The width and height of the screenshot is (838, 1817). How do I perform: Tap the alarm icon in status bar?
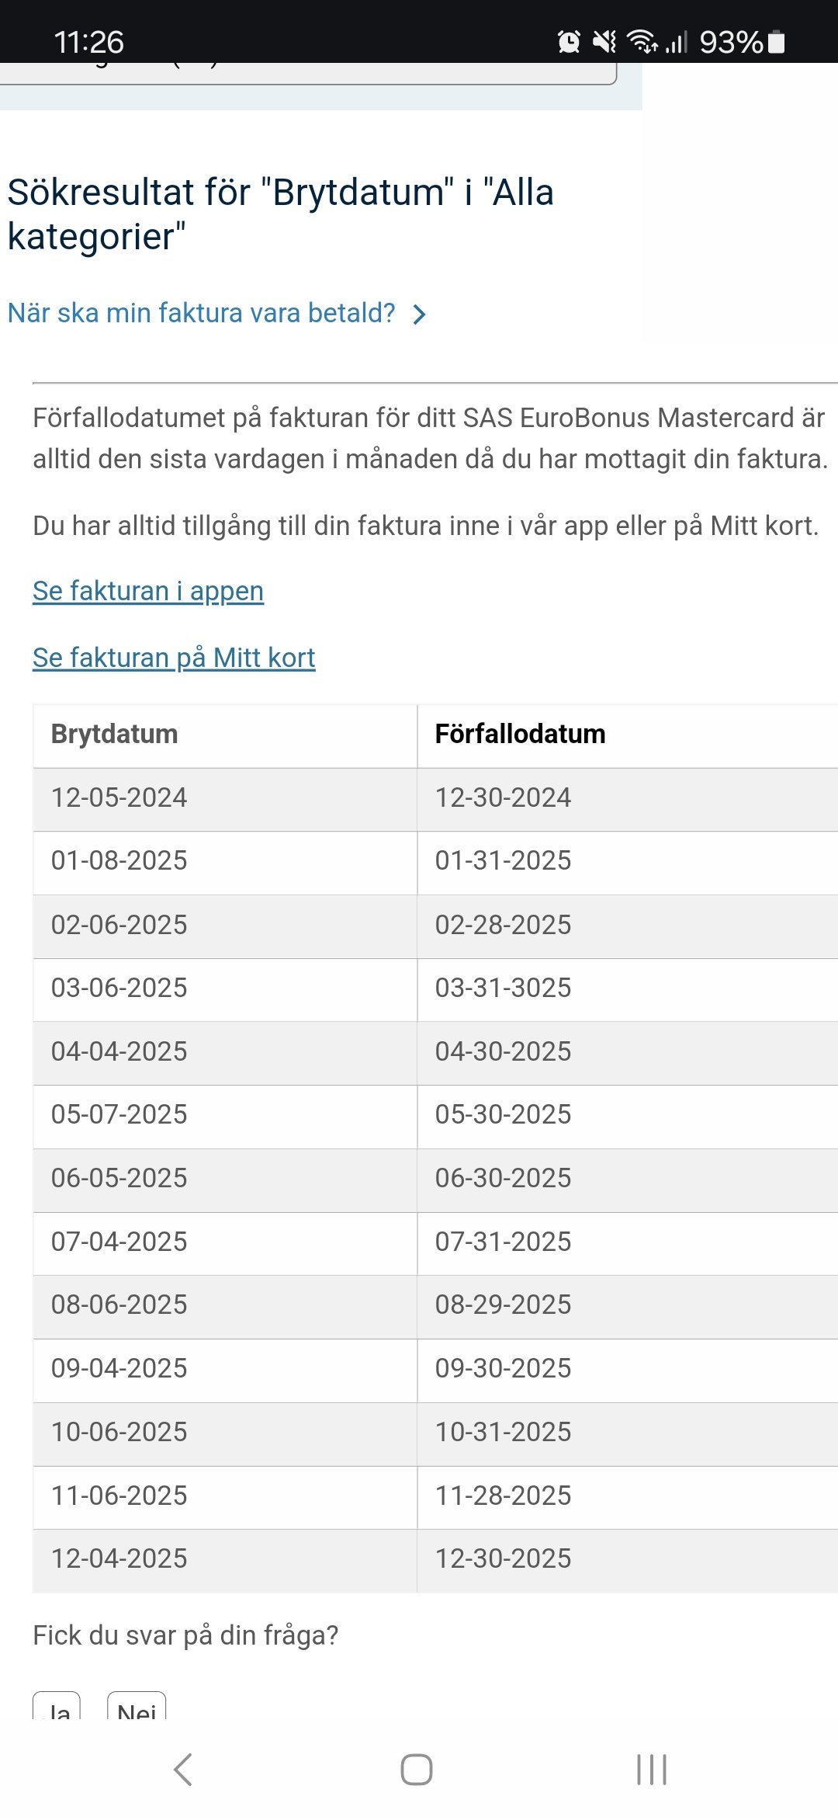click(x=569, y=41)
